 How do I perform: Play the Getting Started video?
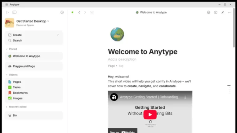[x=150, y=115]
